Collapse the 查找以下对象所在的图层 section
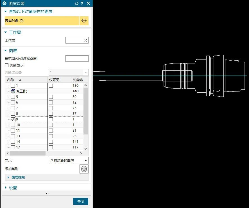 coord(6,12)
